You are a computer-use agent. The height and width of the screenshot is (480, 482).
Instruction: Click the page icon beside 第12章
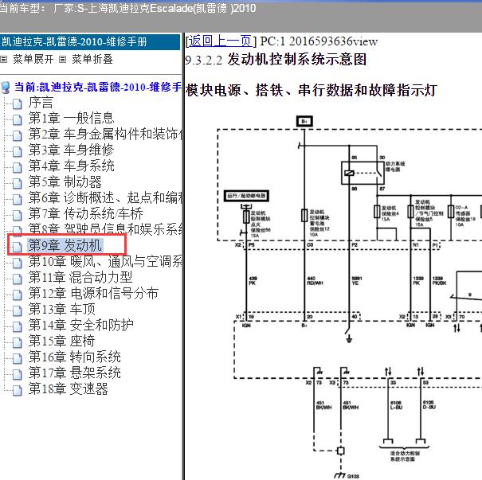pyautogui.click(x=18, y=295)
